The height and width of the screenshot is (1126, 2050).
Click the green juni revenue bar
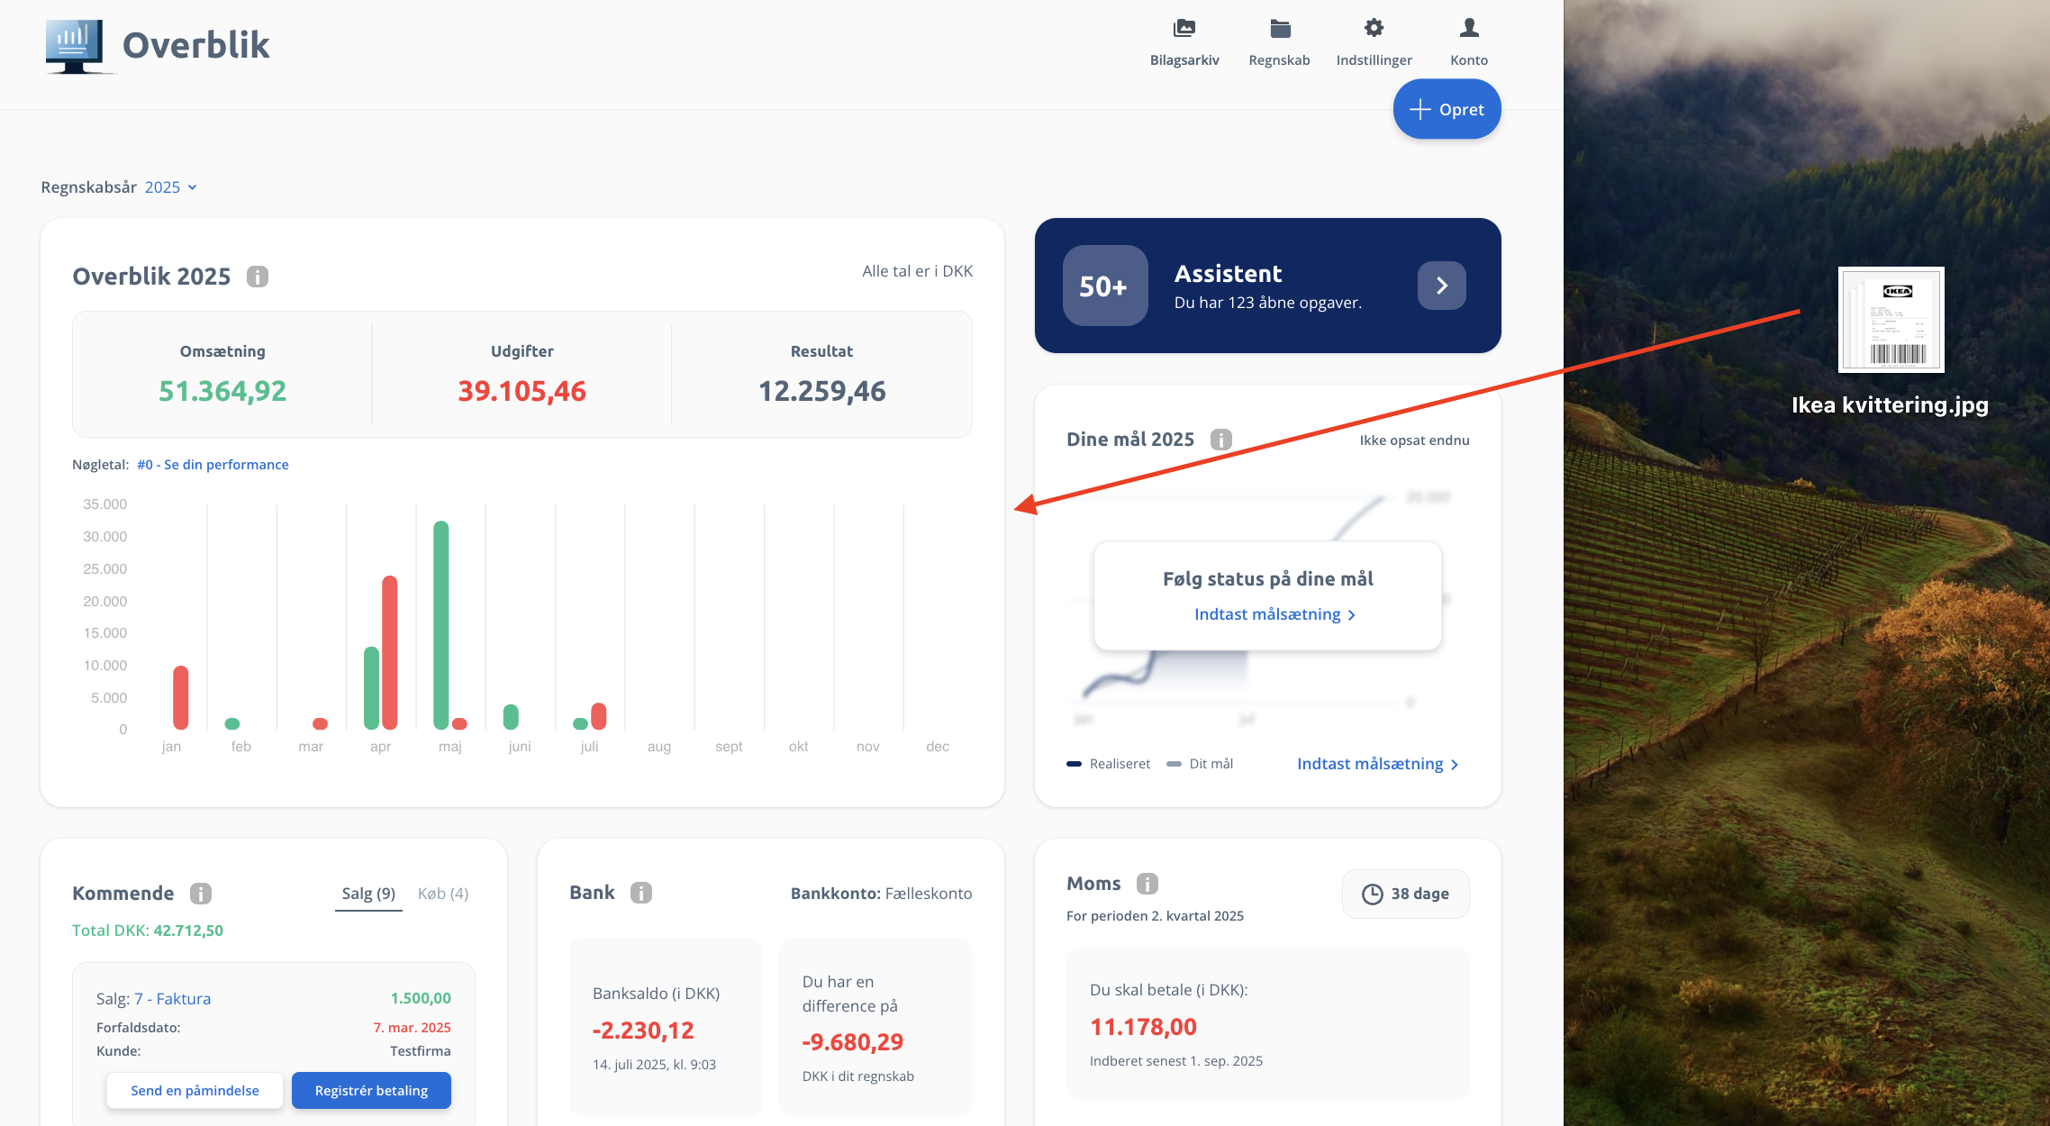(x=511, y=717)
